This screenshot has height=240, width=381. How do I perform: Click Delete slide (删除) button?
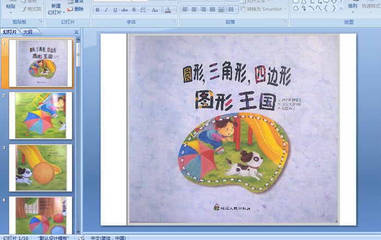pos(76,9)
